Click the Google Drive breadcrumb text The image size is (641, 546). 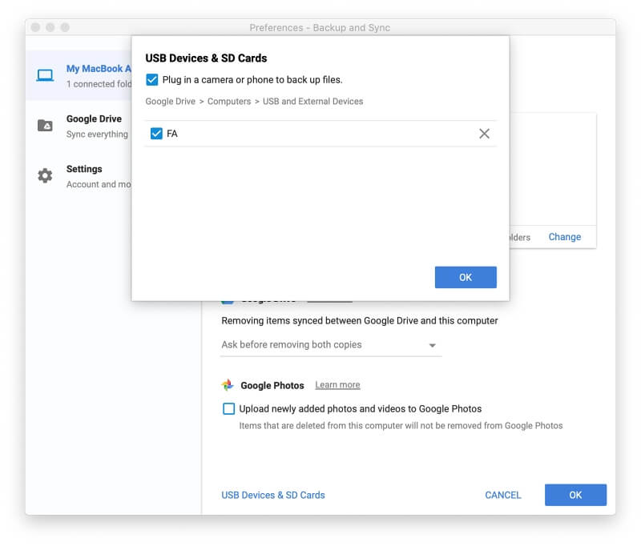[x=171, y=102]
